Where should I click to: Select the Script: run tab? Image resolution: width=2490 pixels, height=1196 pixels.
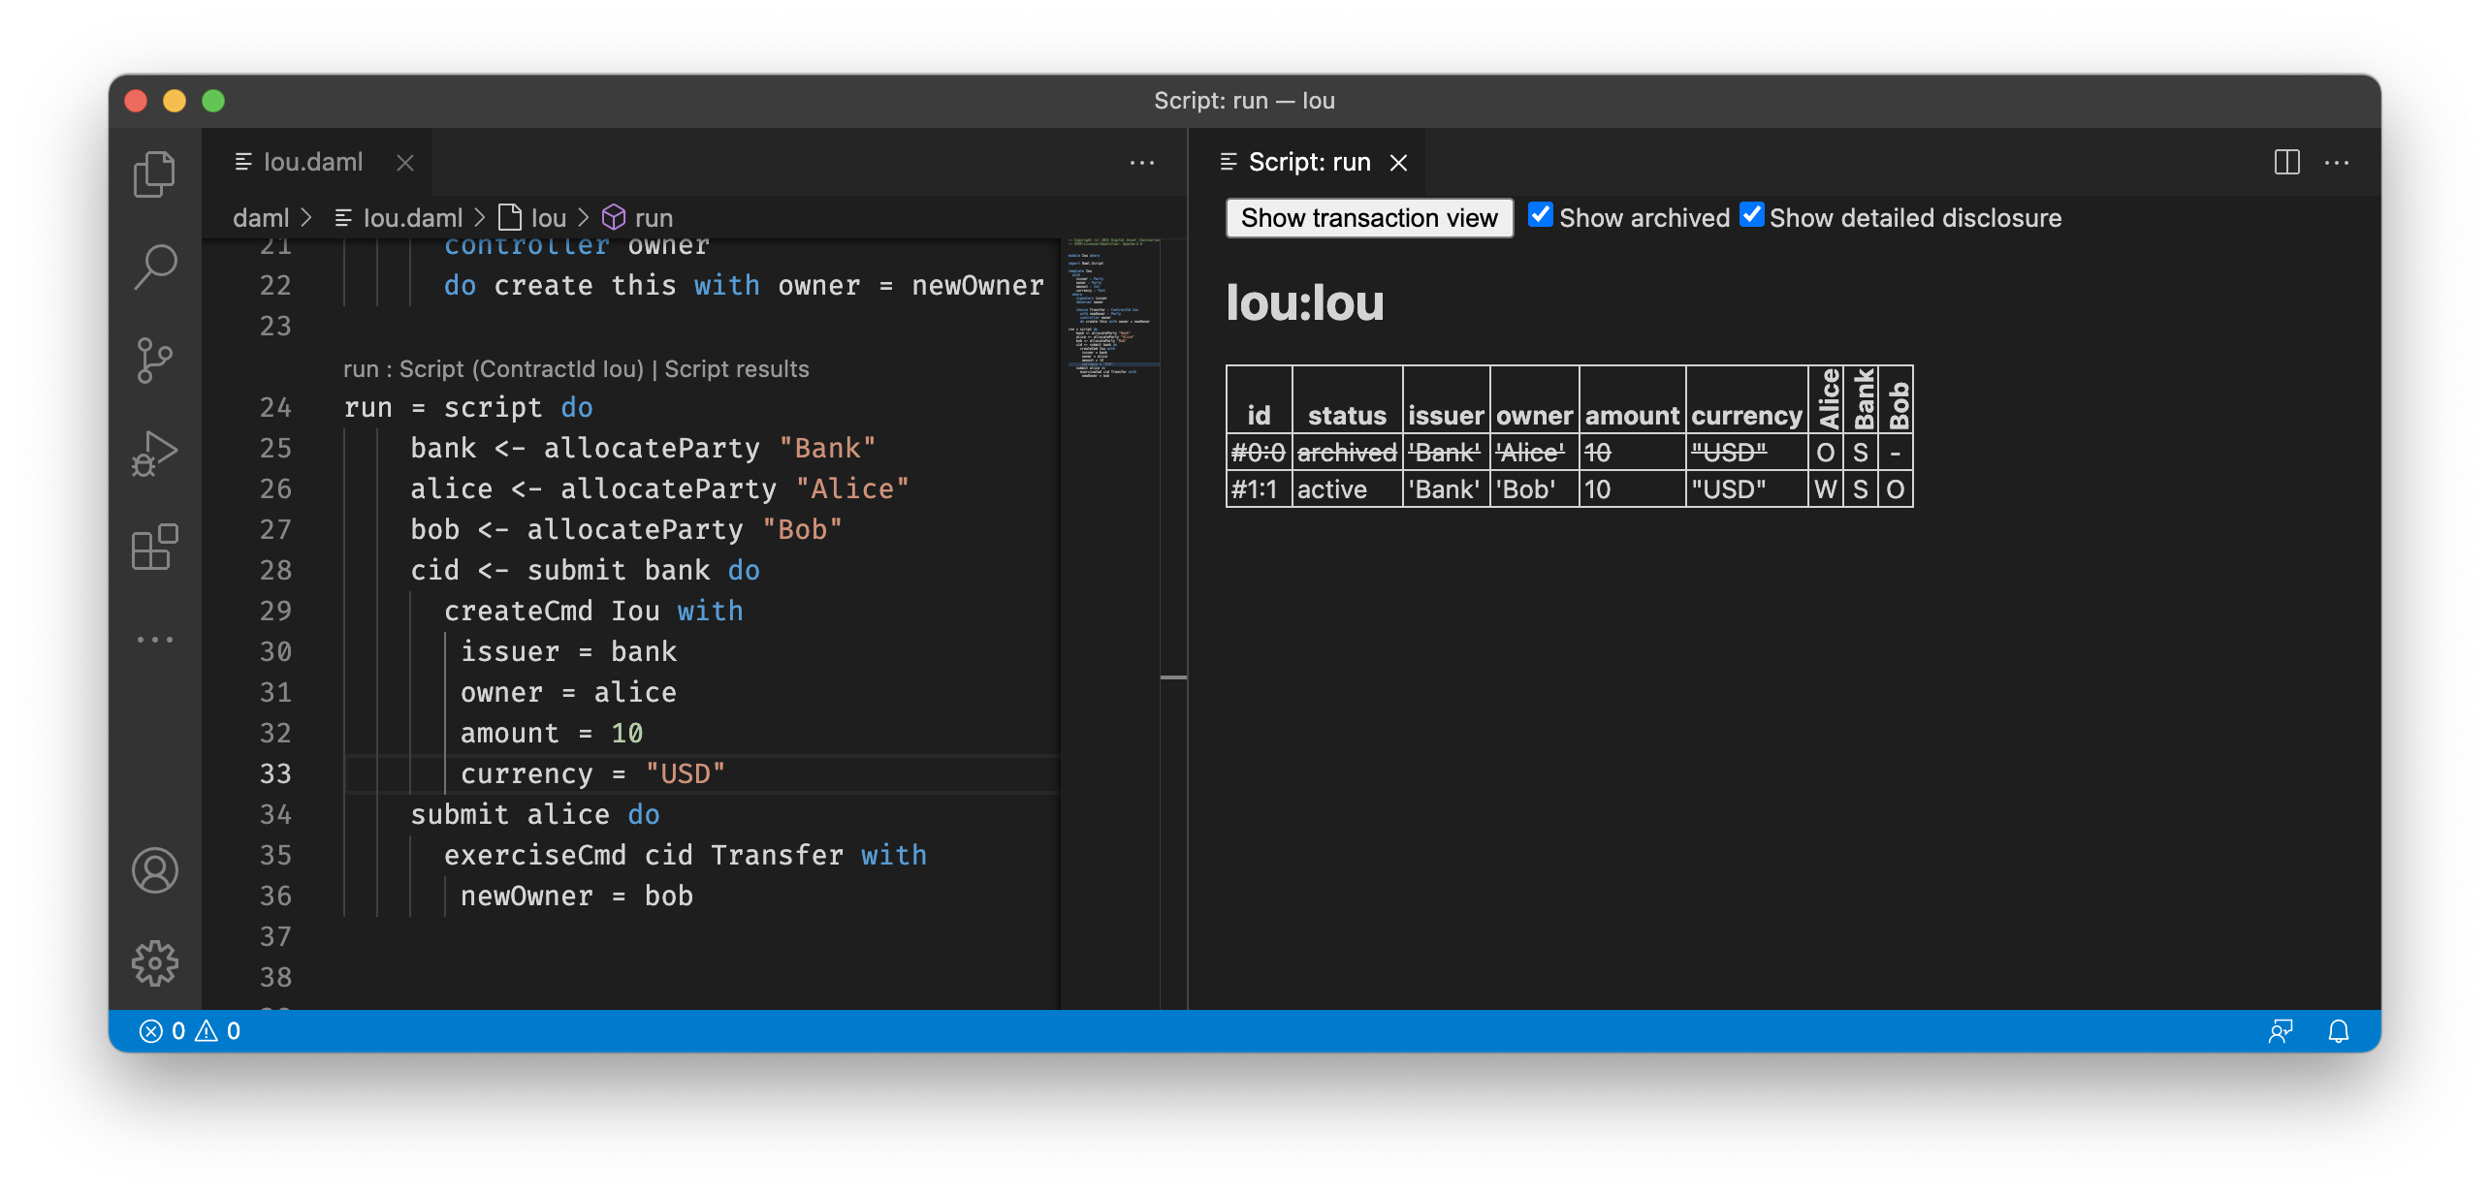[x=1308, y=162]
